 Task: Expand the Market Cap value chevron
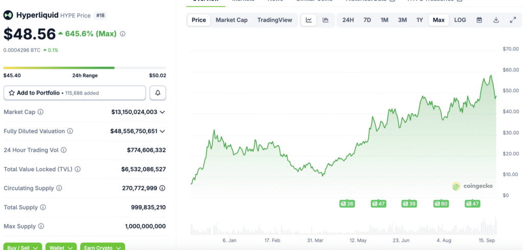162,112
